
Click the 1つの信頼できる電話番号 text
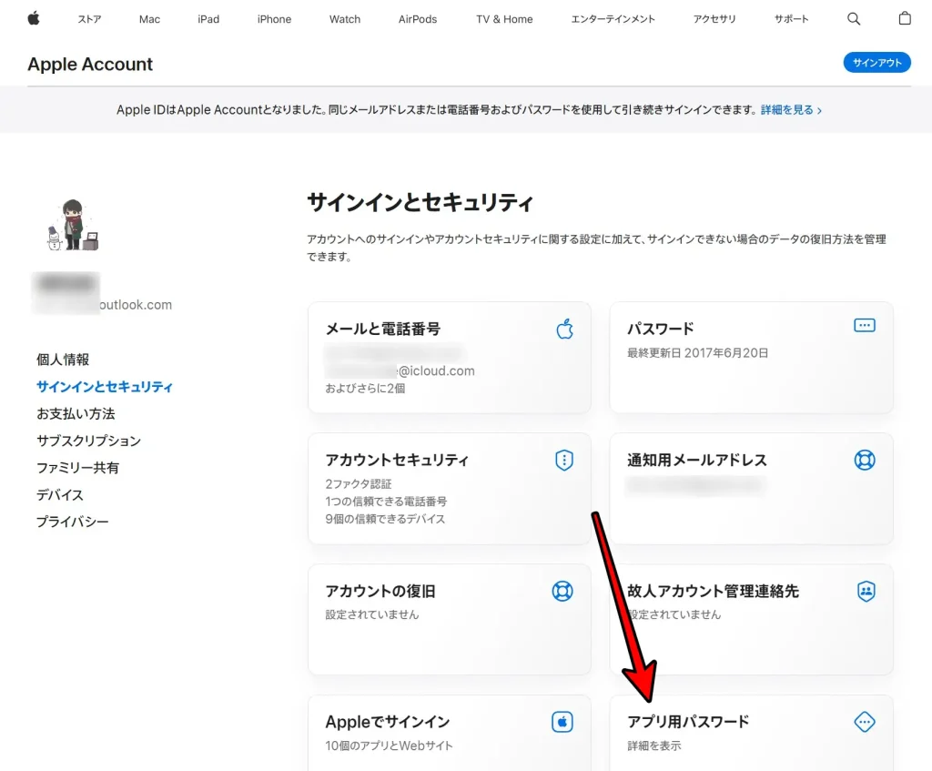[x=386, y=502]
